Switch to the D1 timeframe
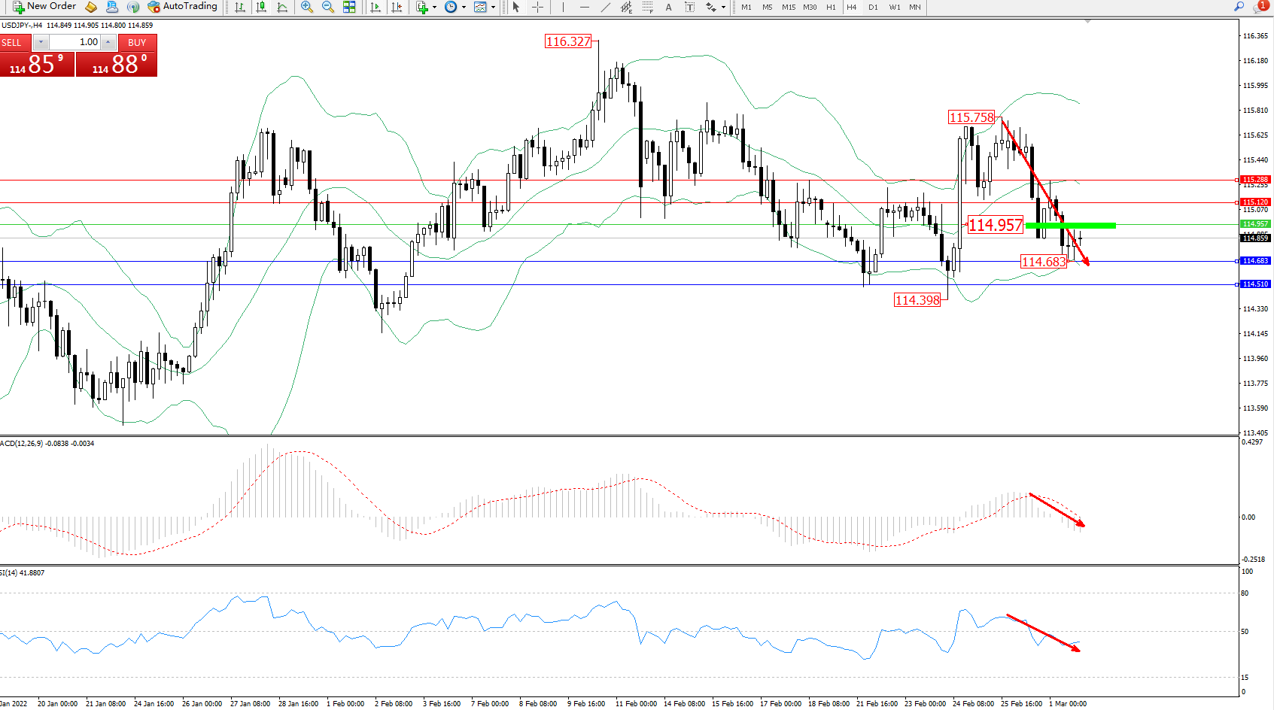The height and width of the screenshot is (710, 1274). coord(873,7)
